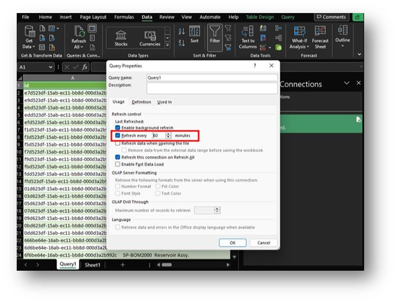Open the Connections pane options chevron

tap(347, 83)
